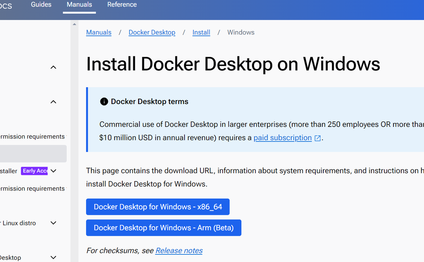Click the Docker Desktop terms heading
The image size is (424, 262).
pos(149,102)
